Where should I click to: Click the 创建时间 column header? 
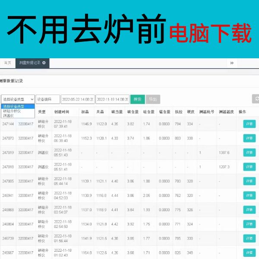click(x=62, y=112)
